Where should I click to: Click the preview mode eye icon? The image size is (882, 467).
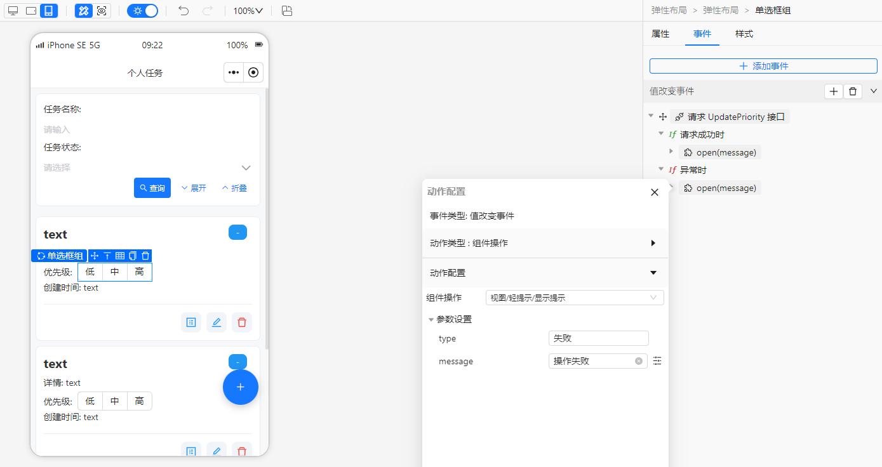102,11
